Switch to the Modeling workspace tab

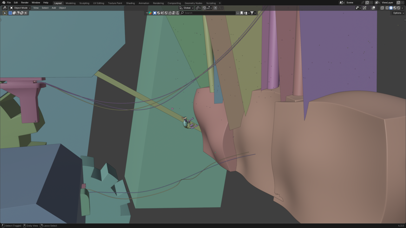(70, 3)
